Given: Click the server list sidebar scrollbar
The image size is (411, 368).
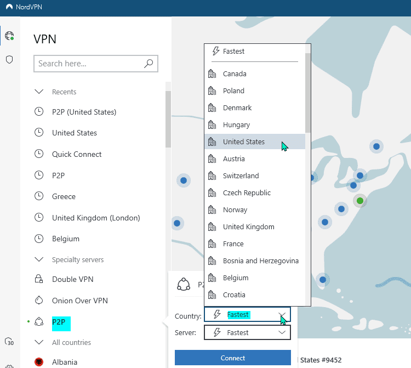Looking at the screenshot, I should click(x=168, y=120).
